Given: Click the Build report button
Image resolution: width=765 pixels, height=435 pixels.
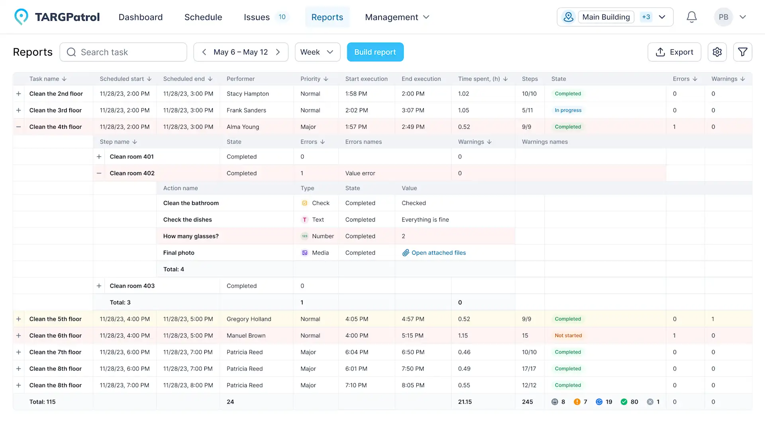Looking at the screenshot, I should (375, 52).
